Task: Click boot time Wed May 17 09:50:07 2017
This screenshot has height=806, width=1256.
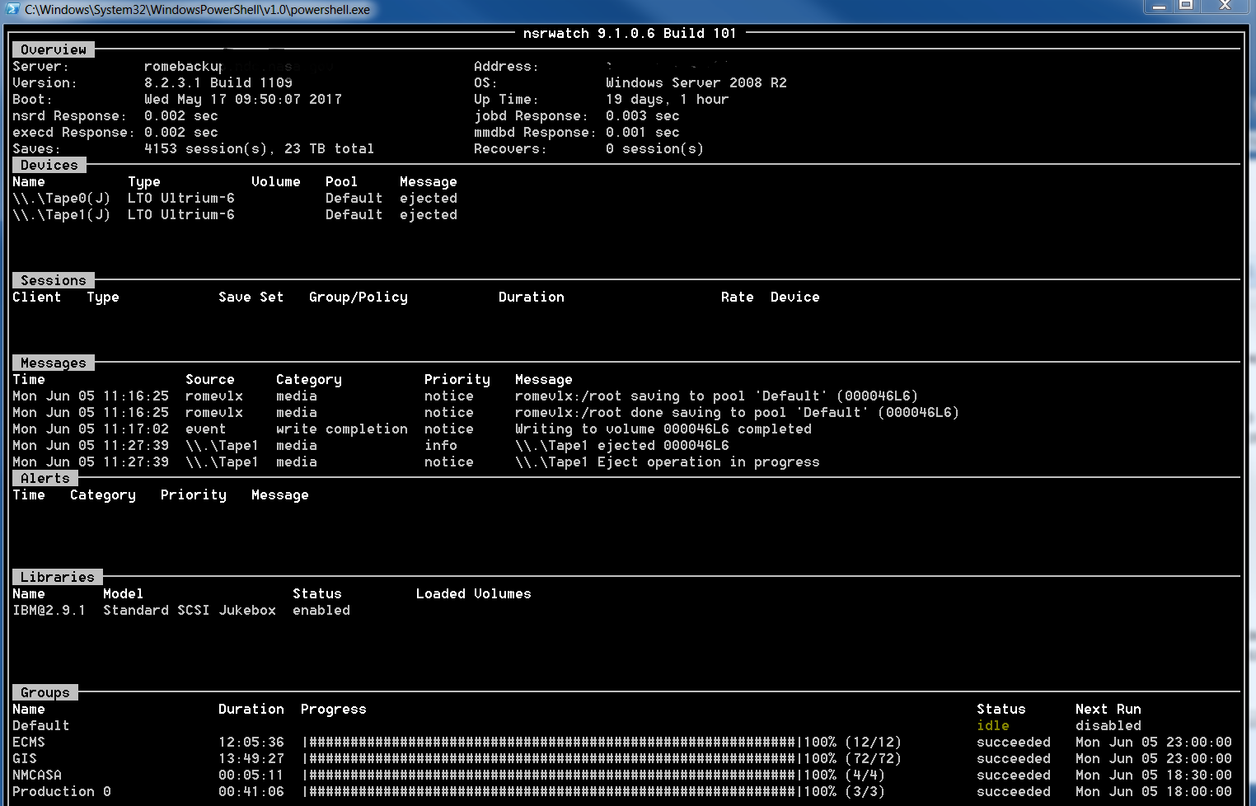Action: pyautogui.click(x=243, y=99)
